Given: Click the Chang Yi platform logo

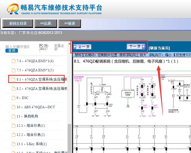Looking at the screenshot, I should [54, 9].
